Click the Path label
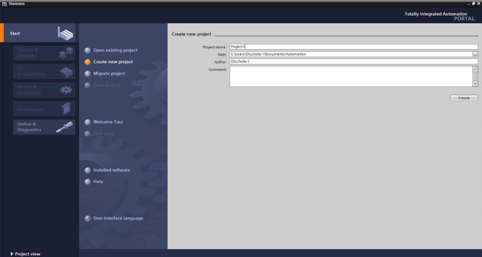 [x=222, y=55]
